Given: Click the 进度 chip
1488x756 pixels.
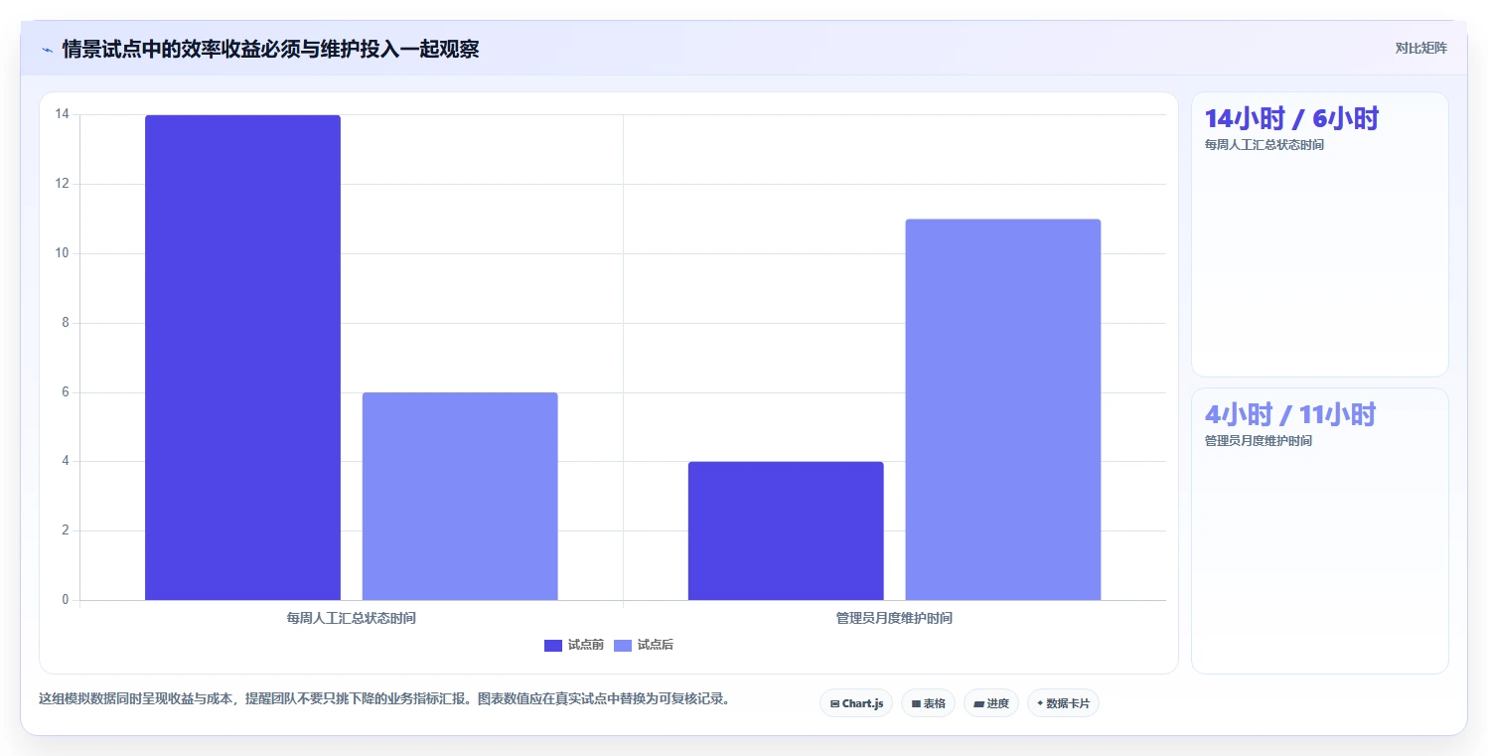Looking at the screenshot, I should coord(990,703).
